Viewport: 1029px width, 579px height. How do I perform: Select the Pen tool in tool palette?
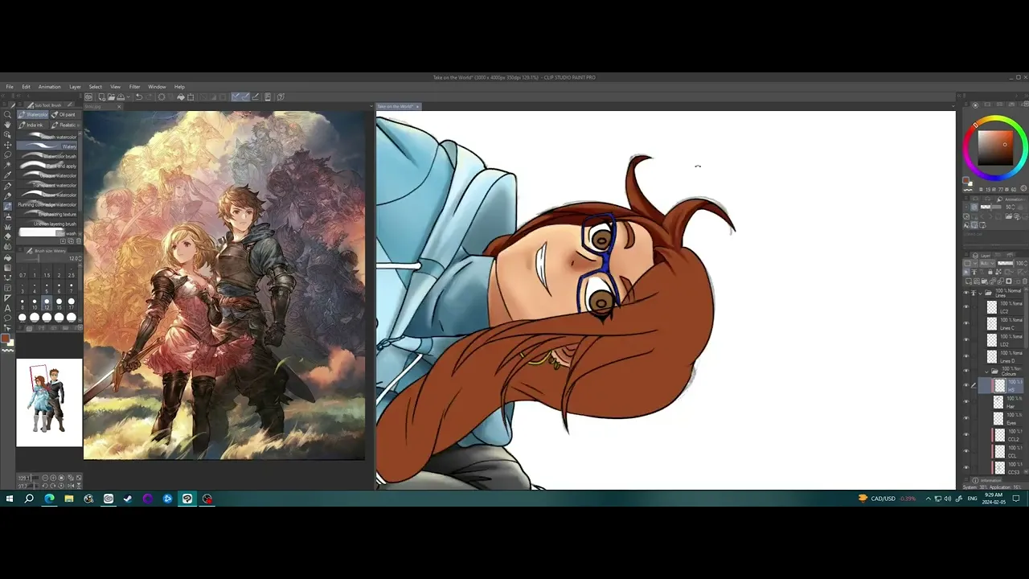coord(7,186)
